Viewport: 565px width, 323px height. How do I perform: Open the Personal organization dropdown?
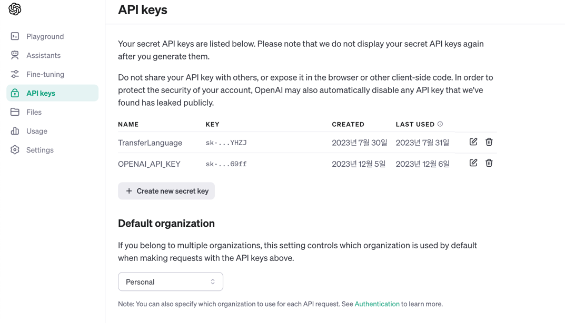tap(171, 281)
